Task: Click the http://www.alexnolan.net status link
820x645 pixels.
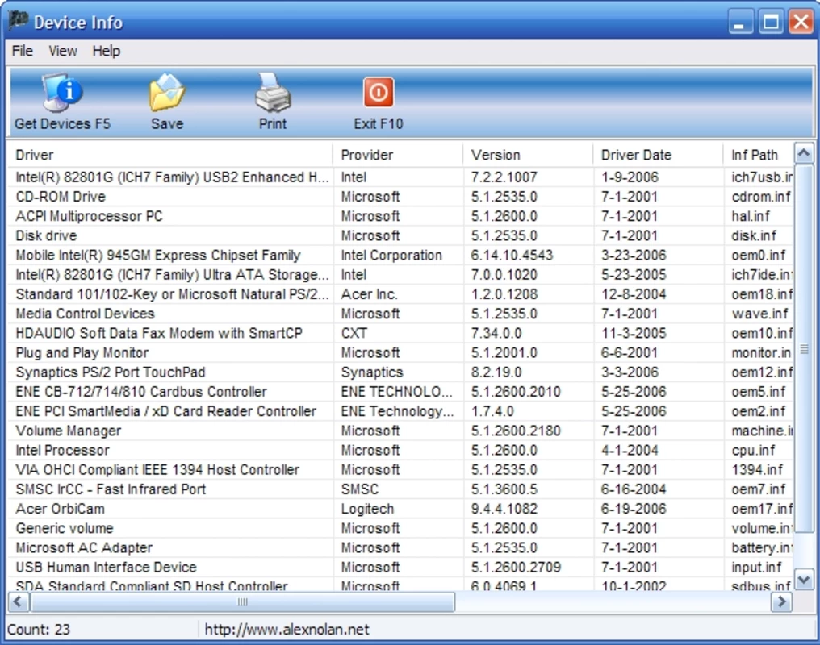Action: click(287, 630)
